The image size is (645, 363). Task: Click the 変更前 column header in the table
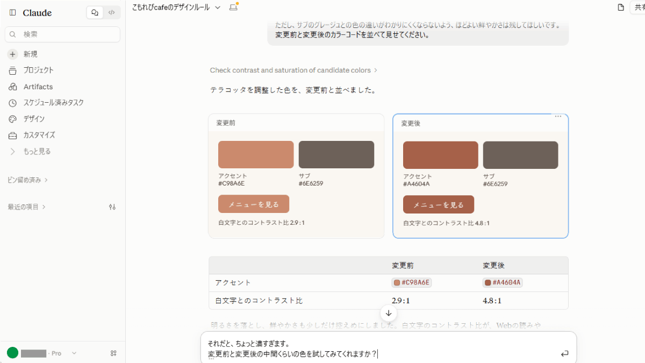pyautogui.click(x=403, y=266)
